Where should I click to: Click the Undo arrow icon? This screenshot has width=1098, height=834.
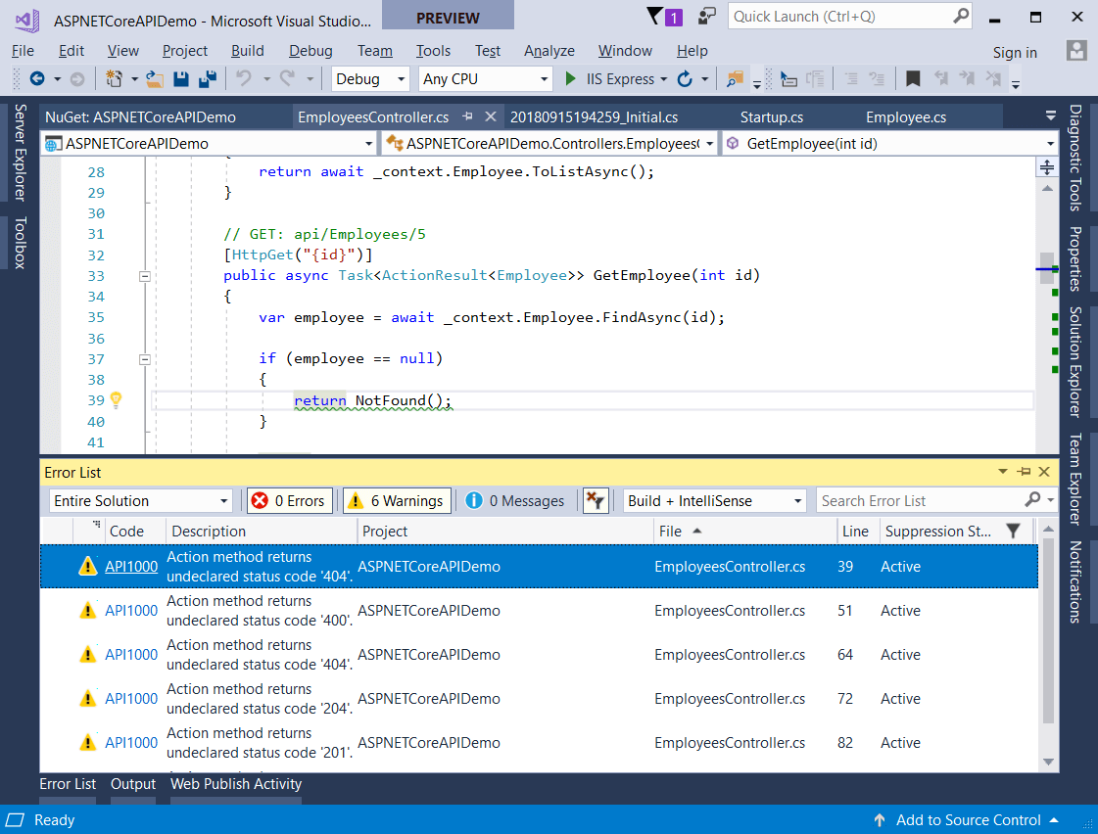pos(244,78)
